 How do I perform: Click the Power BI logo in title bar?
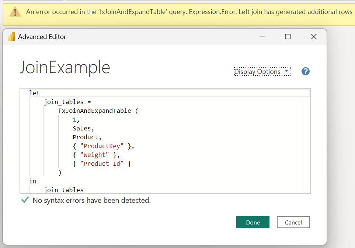click(x=11, y=37)
